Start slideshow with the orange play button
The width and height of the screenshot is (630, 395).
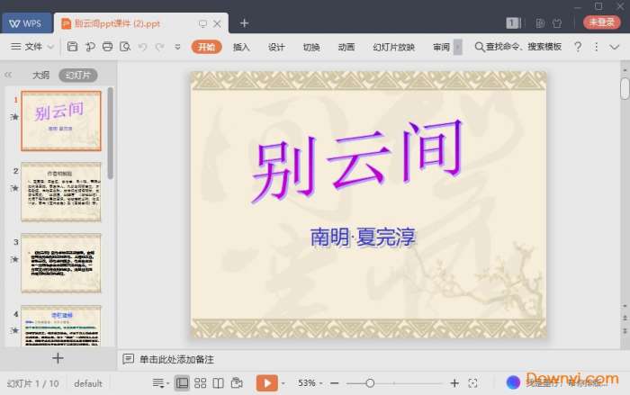tap(266, 383)
